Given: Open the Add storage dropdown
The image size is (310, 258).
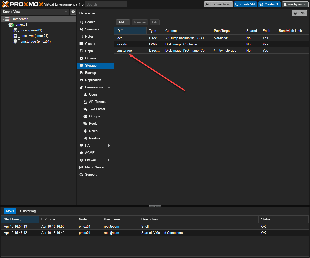Looking at the screenshot, I should pyautogui.click(x=123, y=22).
